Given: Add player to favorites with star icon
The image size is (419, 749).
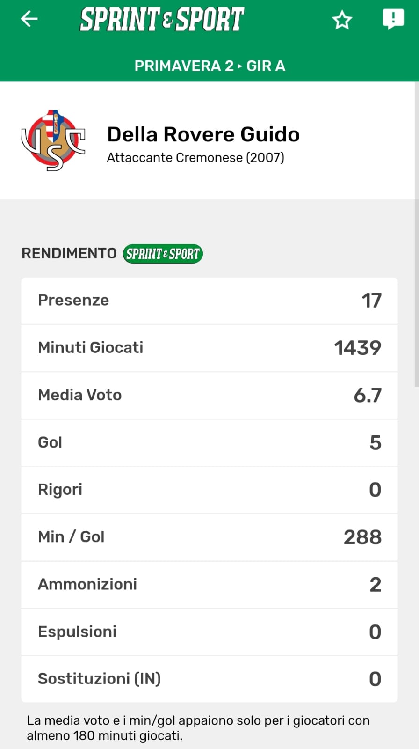Looking at the screenshot, I should point(342,20).
